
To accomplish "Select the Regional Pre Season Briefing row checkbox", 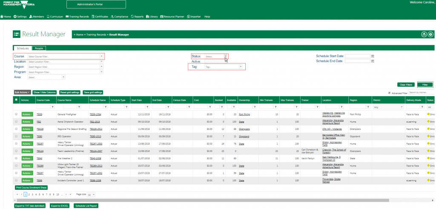I will 16,129.
